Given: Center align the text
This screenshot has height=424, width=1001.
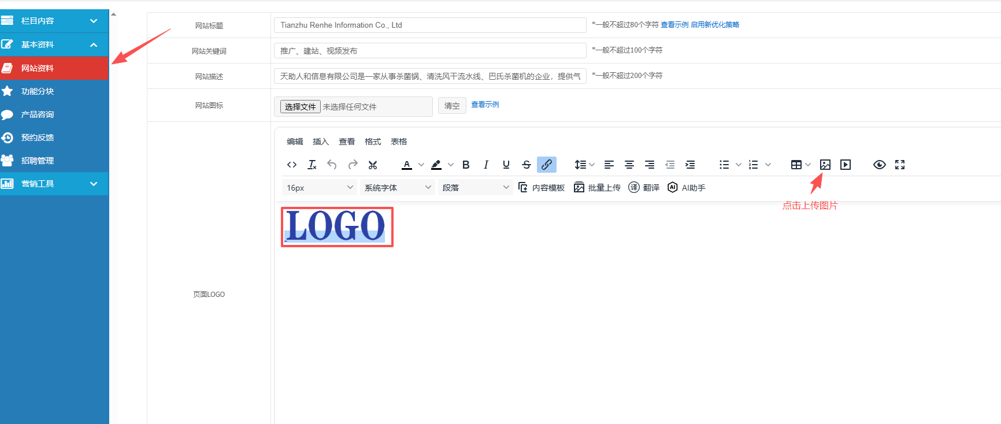Looking at the screenshot, I should pyautogui.click(x=629, y=165).
